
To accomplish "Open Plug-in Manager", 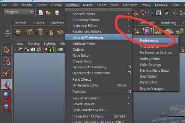I will point(156,89).
